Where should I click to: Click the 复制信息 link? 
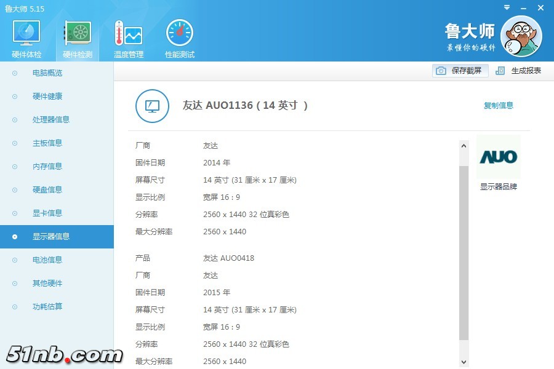(x=498, y=105)
